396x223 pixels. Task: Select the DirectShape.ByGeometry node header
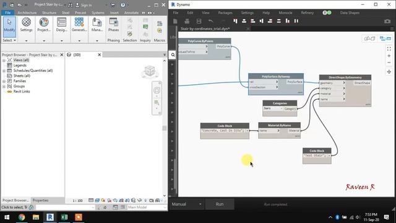click(x=345, y=77)
